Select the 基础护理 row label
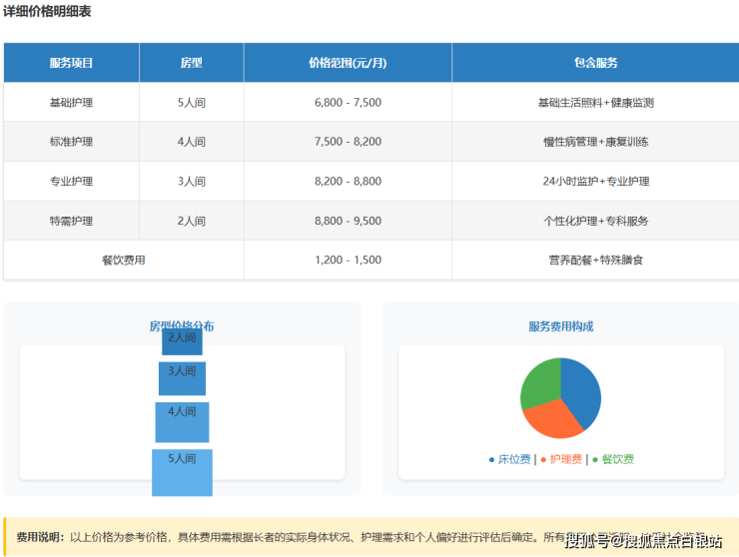This screenshot has height=557, width=739. 71,103
